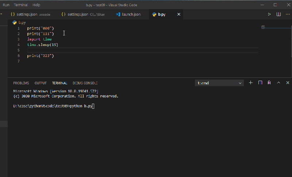Click 'import time' on line 3

tap(39, 39)
